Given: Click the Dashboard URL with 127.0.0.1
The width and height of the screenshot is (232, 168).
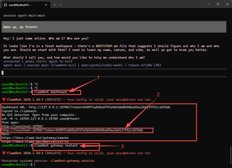Looking at the screenshot, I should [99, 107].
